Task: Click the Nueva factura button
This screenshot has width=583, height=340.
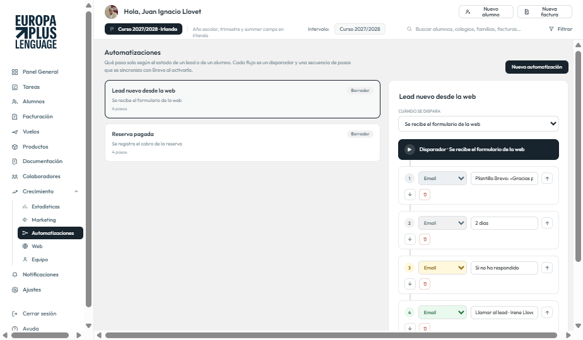Action: [545, 12]
